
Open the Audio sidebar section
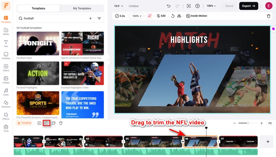coord(6,92)
